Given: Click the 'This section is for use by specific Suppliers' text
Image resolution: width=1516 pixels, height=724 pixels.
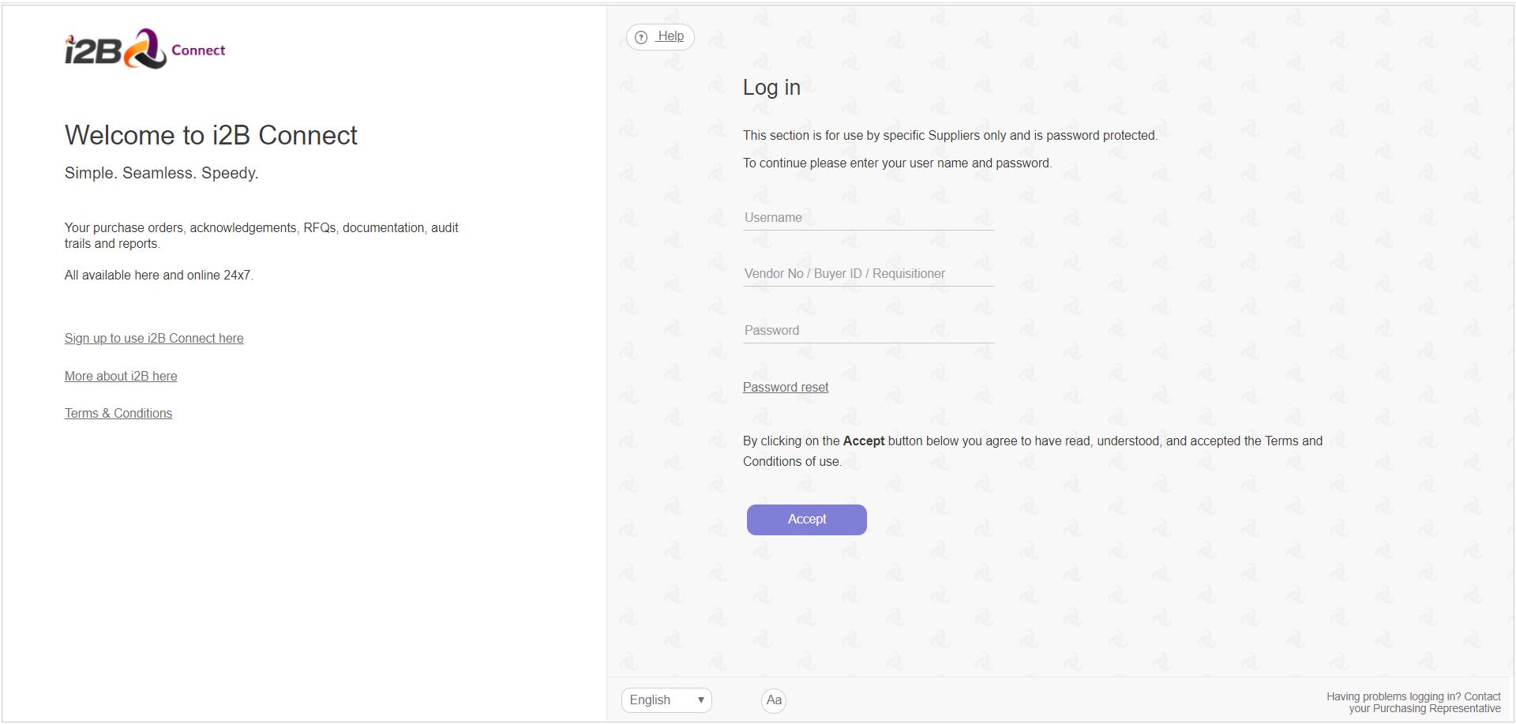Looking at the screenshot, I should [950, 136].
